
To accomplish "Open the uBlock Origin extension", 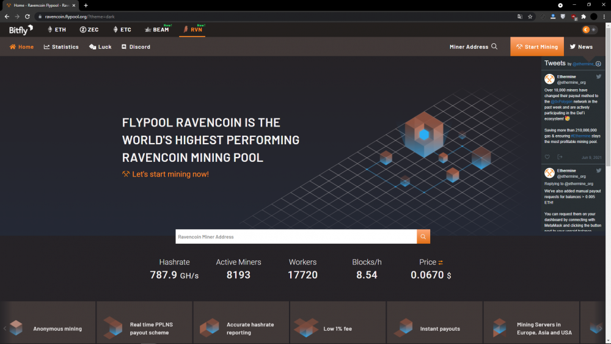I will point(573,16).
